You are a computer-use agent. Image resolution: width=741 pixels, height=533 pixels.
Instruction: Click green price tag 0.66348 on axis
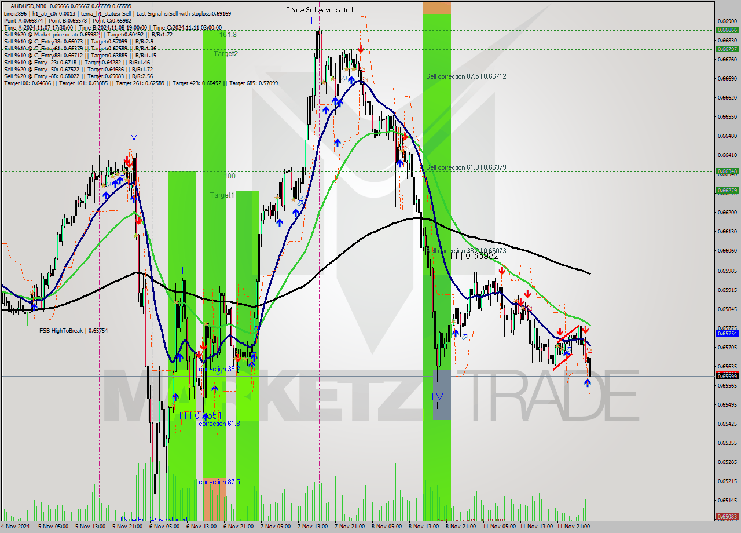[x=727, y=171]
